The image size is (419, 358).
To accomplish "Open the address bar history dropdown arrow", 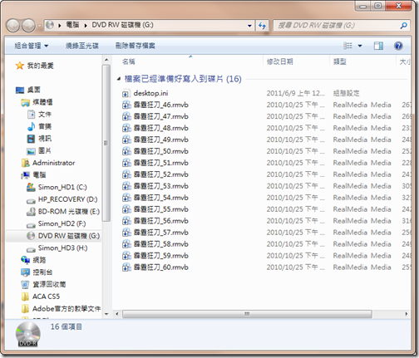I will click(x=249, y=26).
